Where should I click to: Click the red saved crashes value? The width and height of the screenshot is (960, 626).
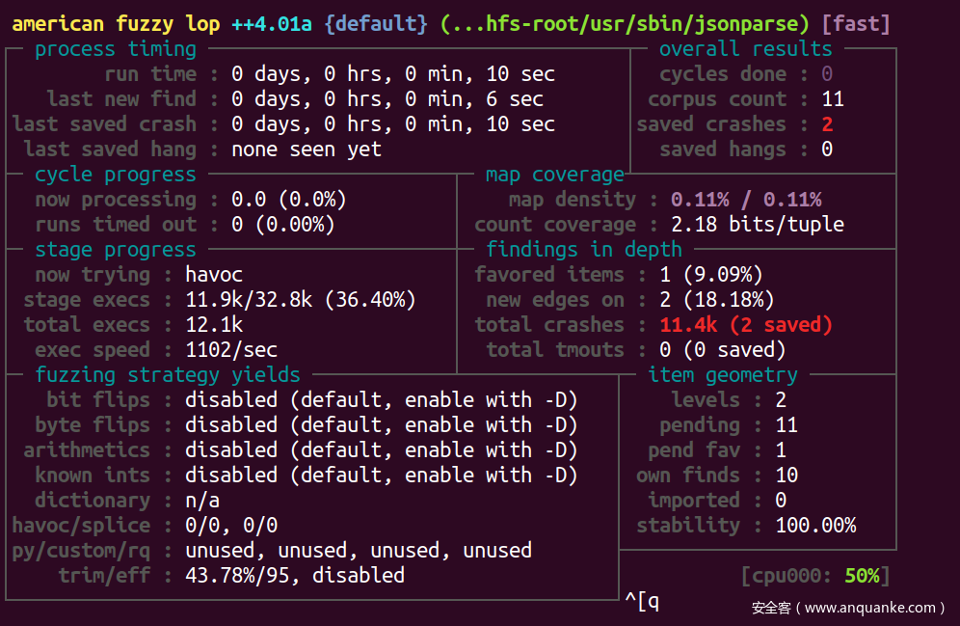tap(827, 124)
